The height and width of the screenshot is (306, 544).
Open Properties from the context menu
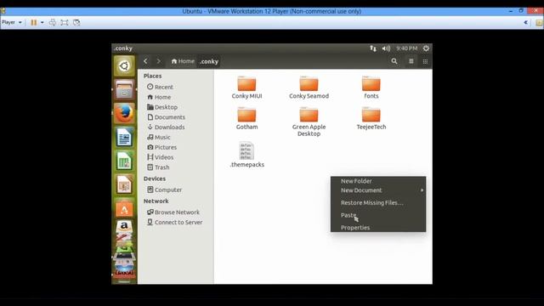click(x=378, y=228)
